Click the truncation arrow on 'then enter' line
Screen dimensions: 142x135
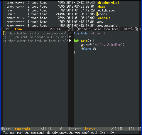pos(70,41)
